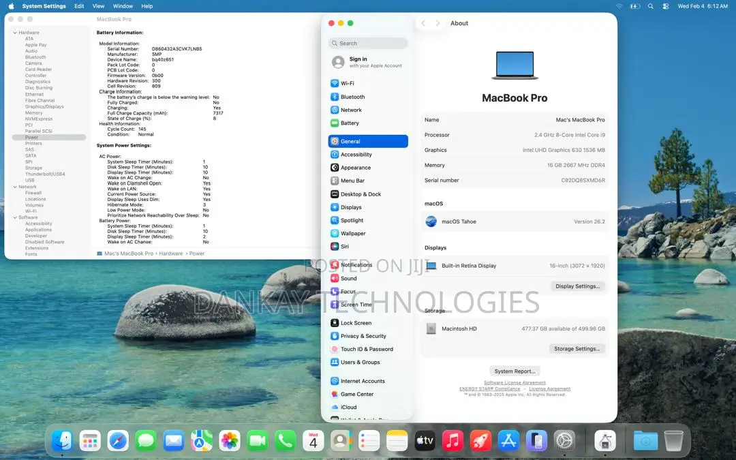
Task: Open Downloads folder in the Dock
Action: point(645,441)
